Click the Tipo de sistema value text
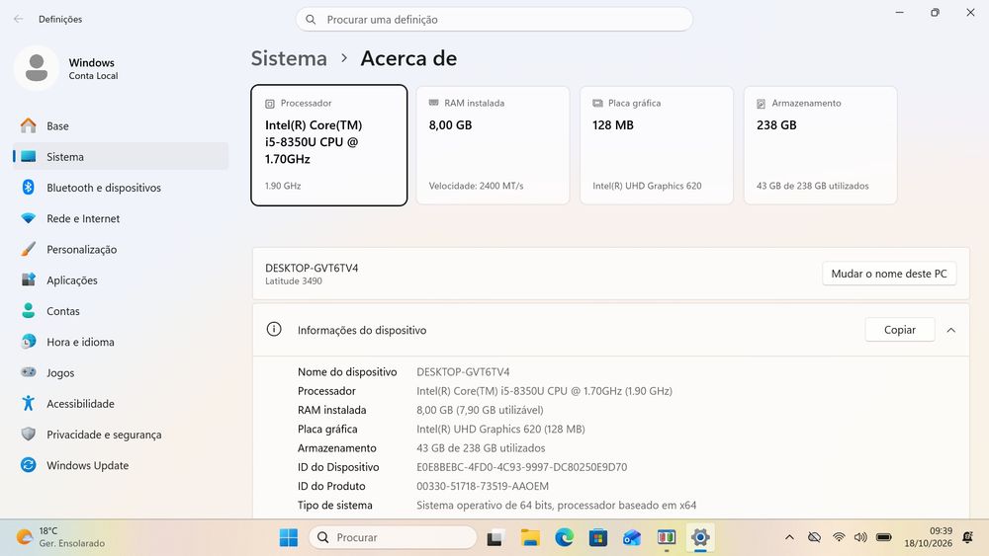This screenshot has height=556, width=989. (x=556, y=505)
